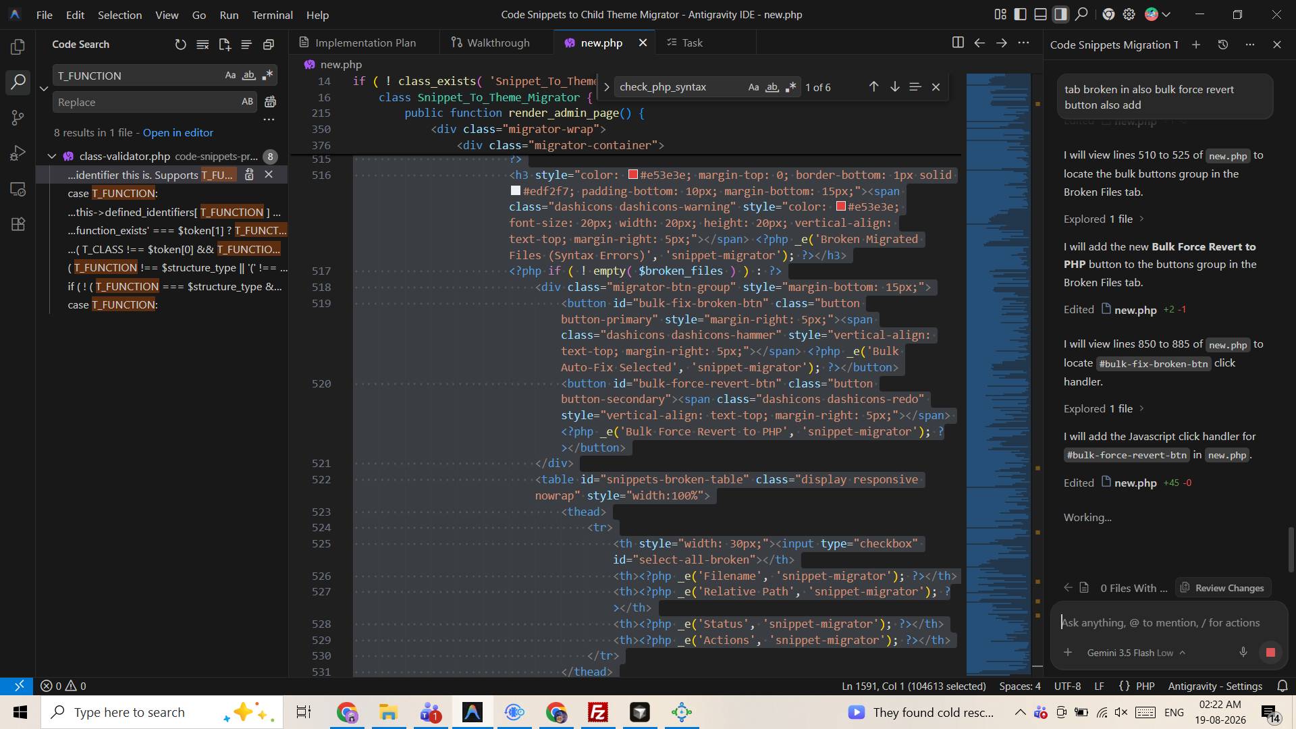Screen dimensions: 1296x729
Task: Split the editor to the right
Action: (957, 43)
